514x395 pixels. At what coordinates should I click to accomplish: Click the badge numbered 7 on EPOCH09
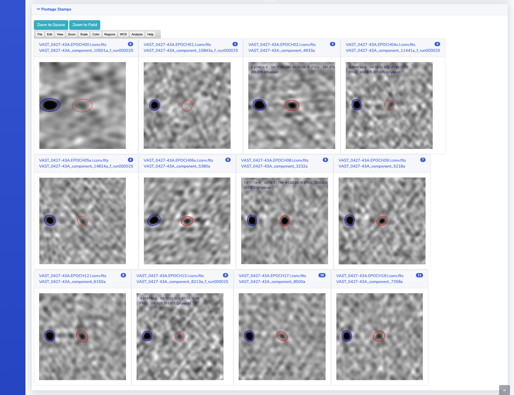point(423,160)
